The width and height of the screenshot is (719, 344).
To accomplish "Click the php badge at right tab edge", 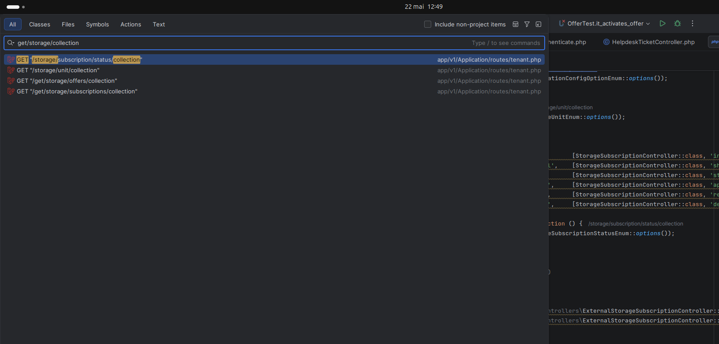I will [x=714, y=42].
